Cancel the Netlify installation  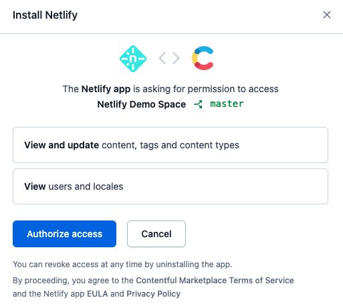[156, 234]
